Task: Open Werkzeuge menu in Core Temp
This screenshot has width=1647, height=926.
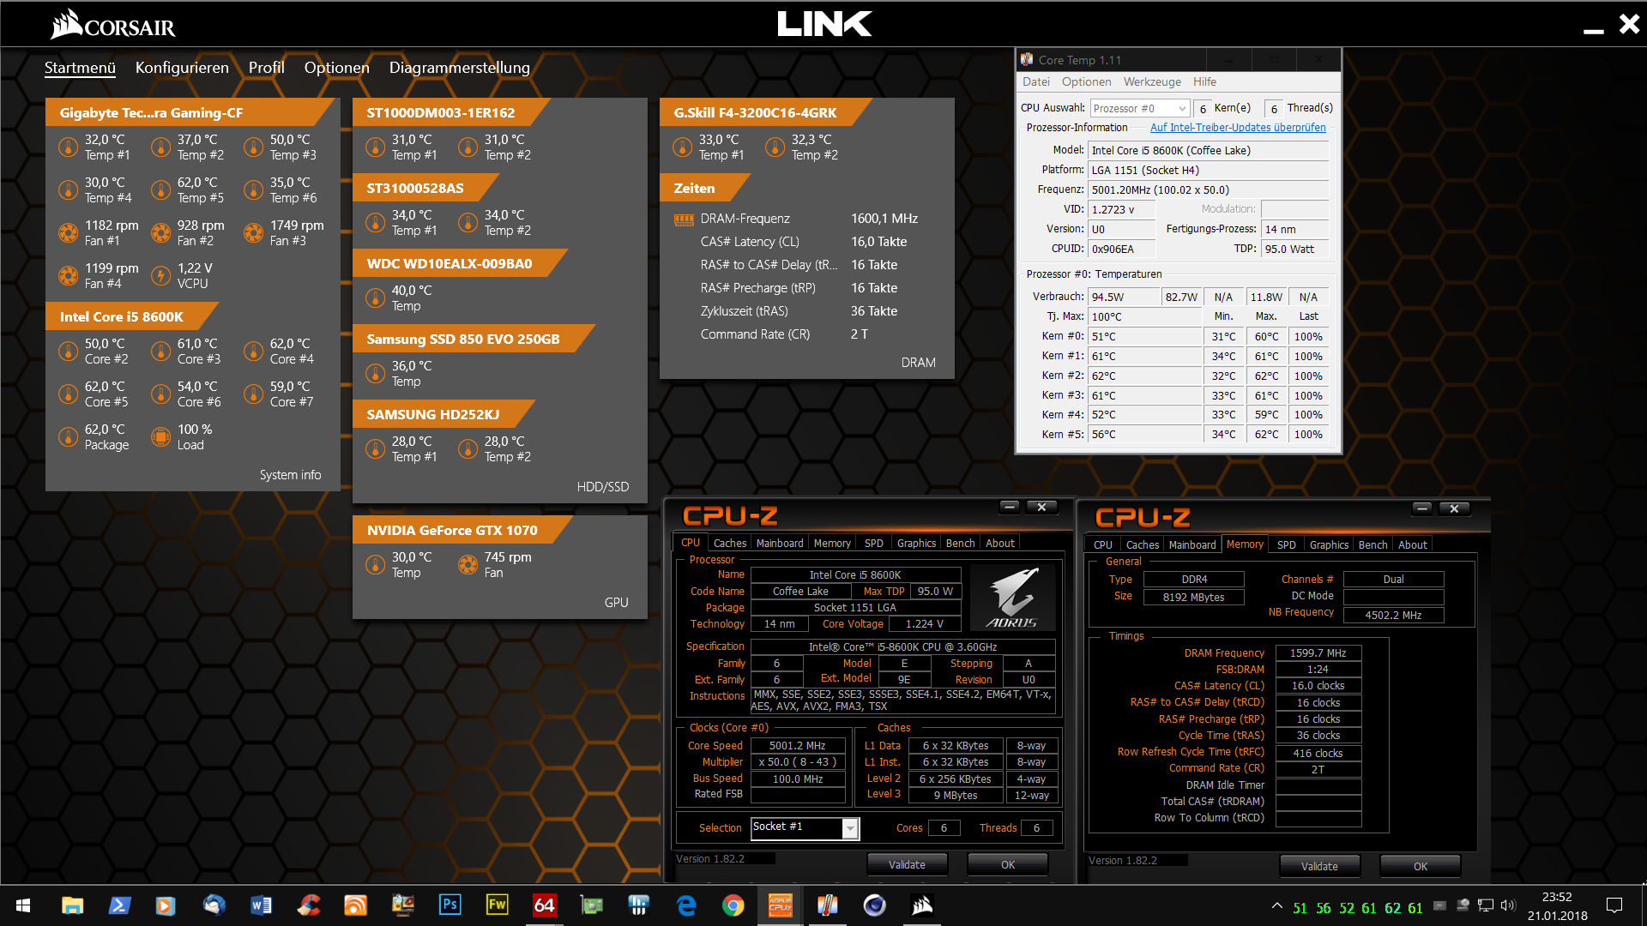Action: tap(1151, 81)
